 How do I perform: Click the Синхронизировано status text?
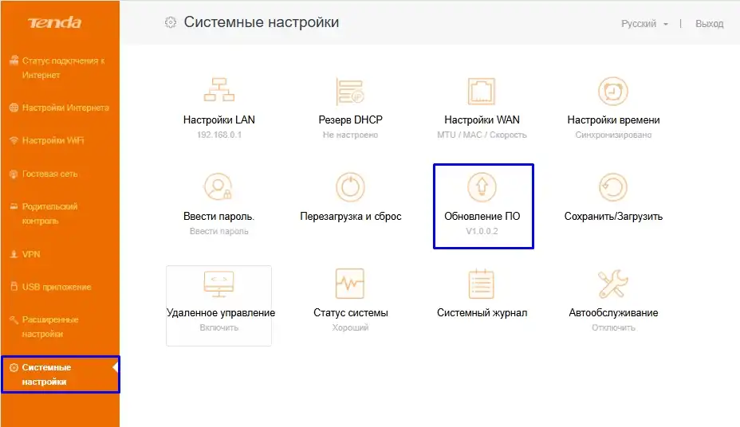coord(613,135)
